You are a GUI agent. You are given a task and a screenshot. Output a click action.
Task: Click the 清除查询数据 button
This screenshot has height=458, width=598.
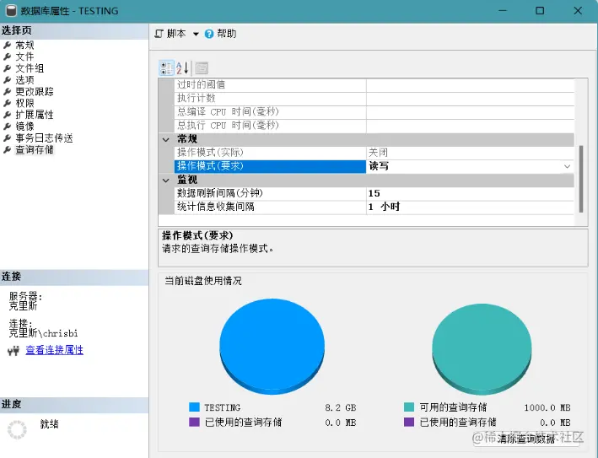(x=526, y=439)
